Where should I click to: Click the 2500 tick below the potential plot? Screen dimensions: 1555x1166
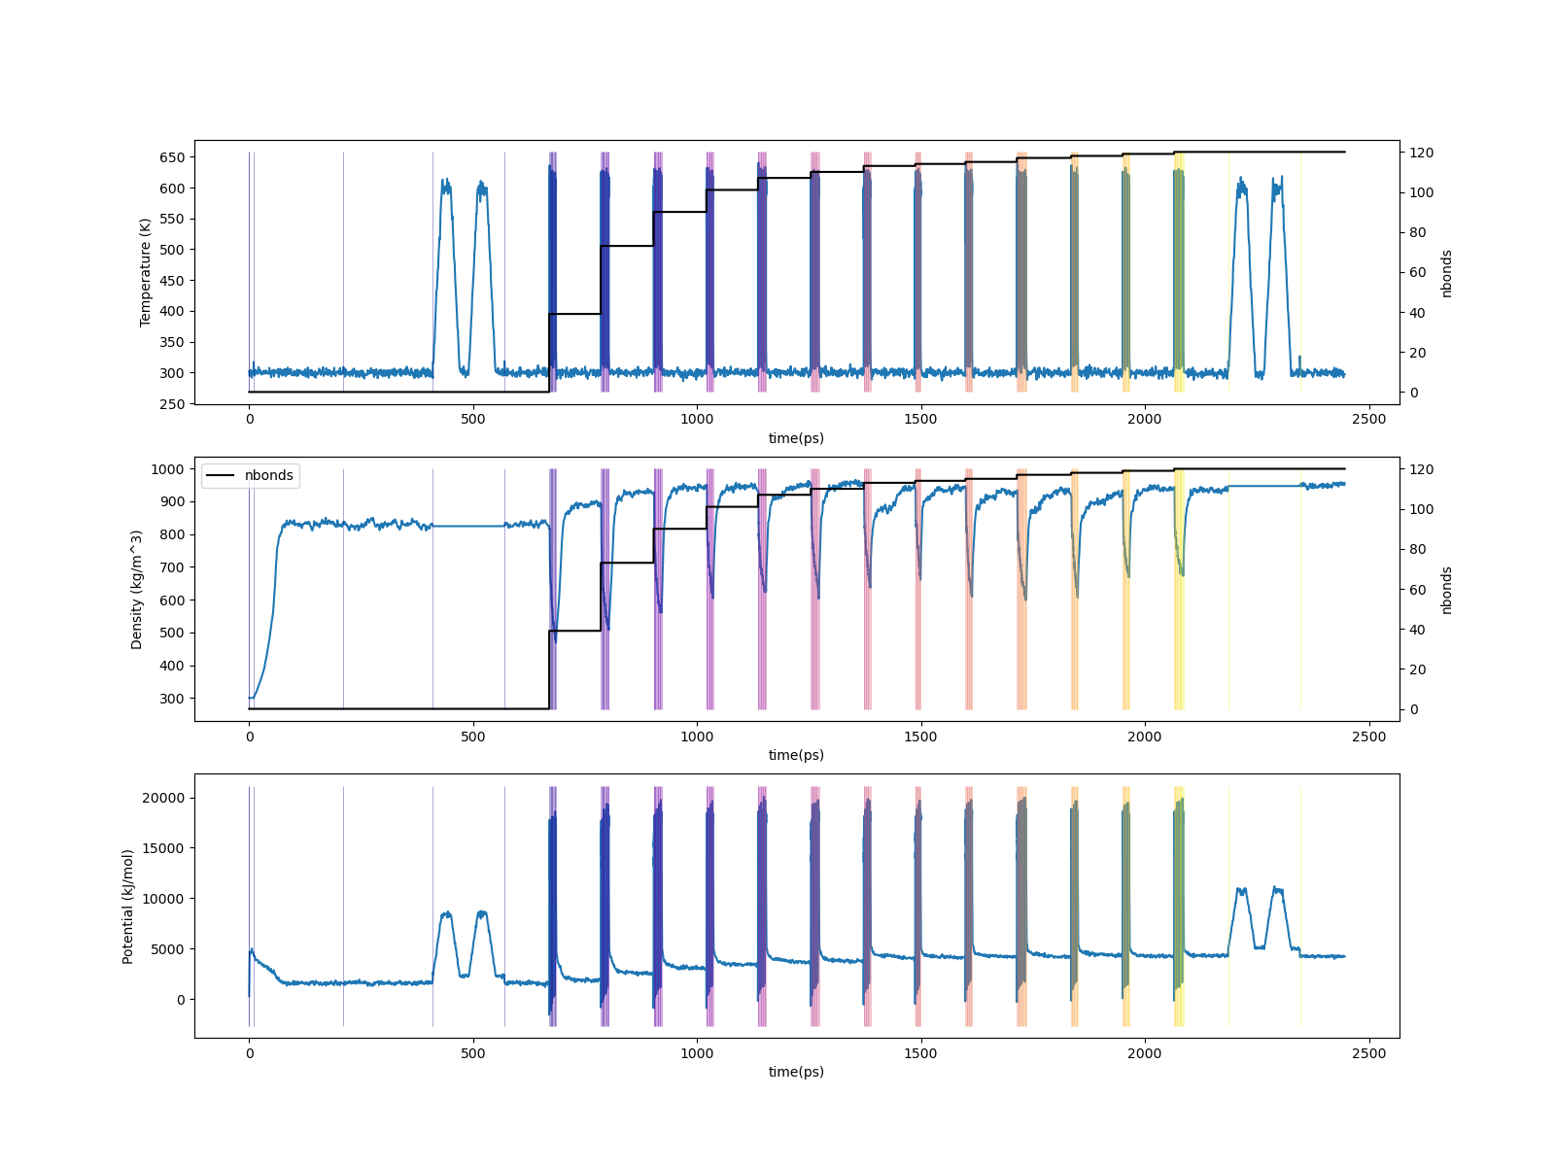(1369, 1053)
